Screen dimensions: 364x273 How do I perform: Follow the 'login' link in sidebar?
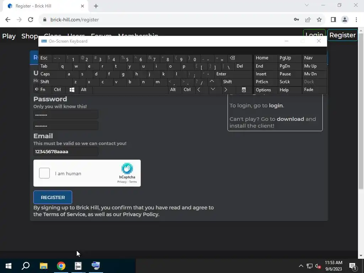click(276, 105)
